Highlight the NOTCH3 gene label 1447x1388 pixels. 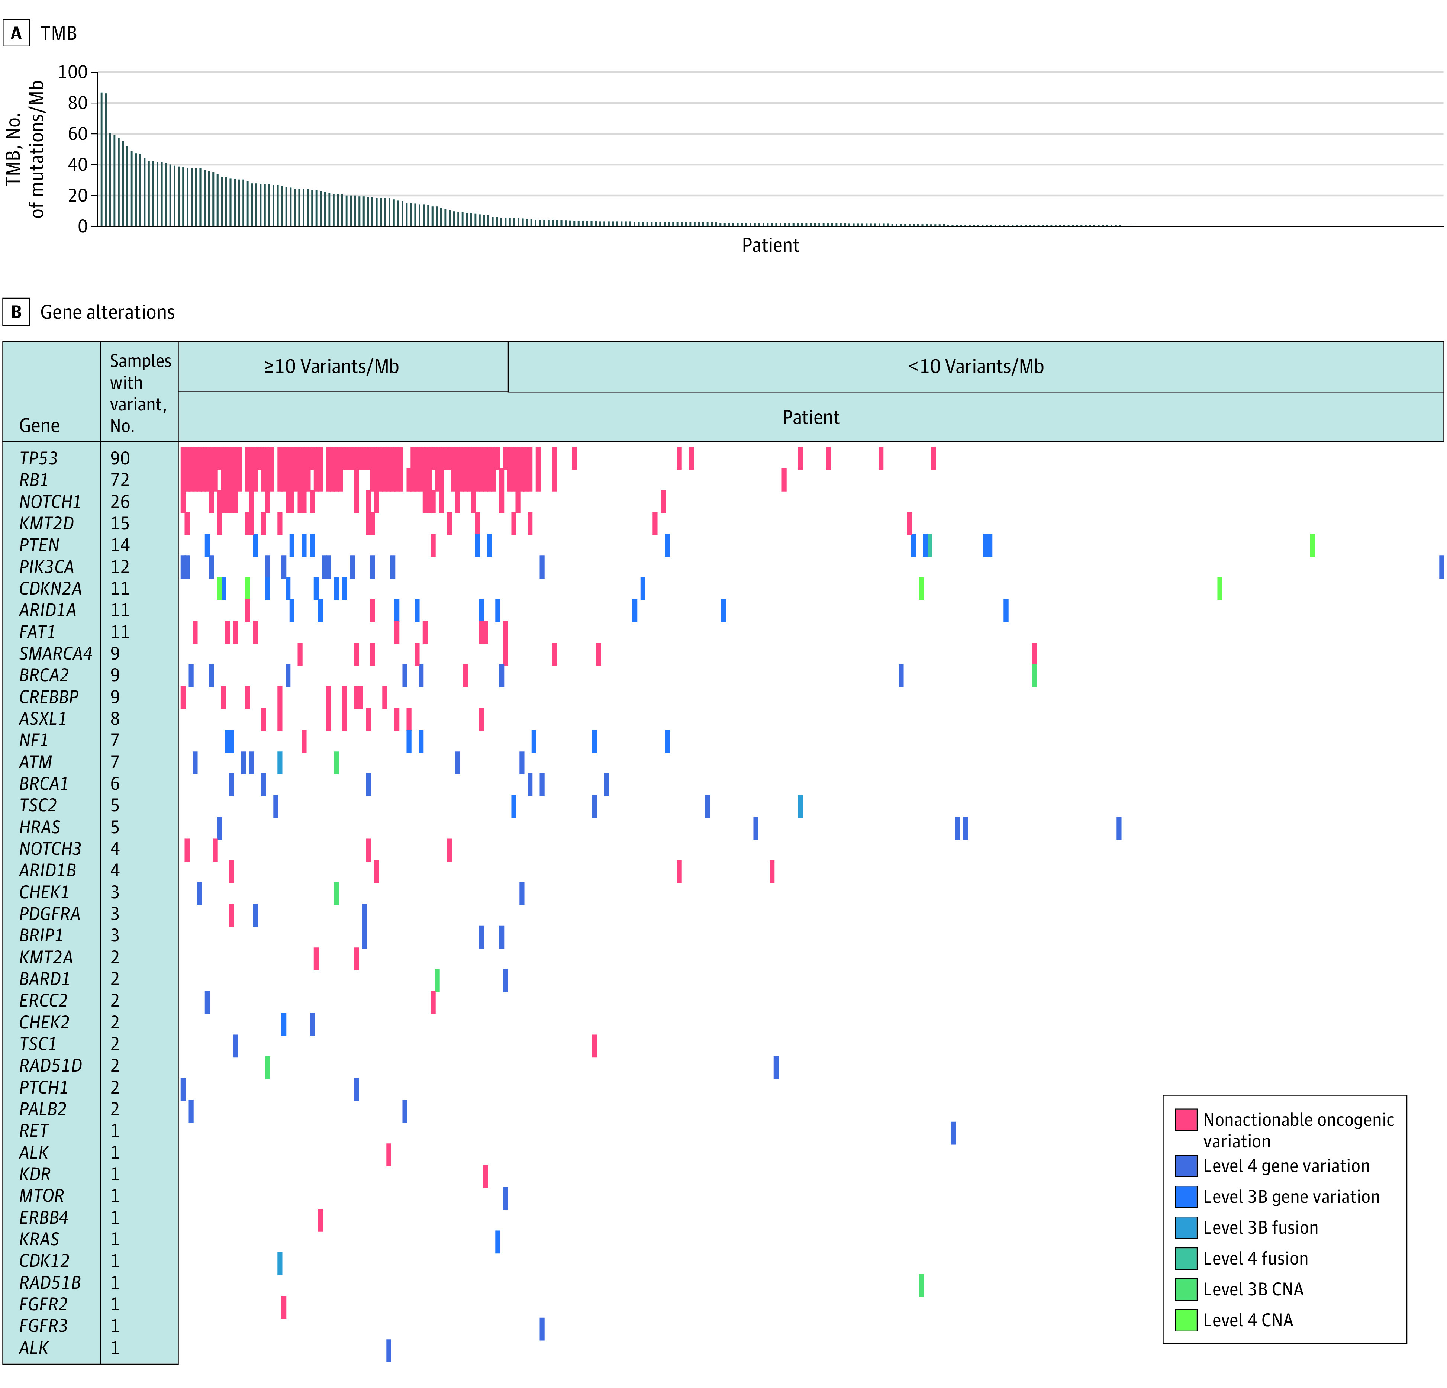point(50,848)
